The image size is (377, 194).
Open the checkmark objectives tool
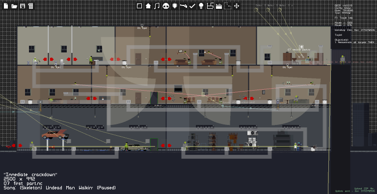point(192,6)
